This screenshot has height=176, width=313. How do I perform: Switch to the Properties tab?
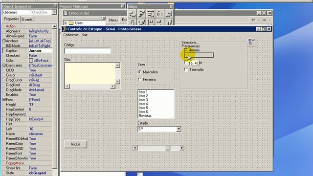[x=11, y=19]
